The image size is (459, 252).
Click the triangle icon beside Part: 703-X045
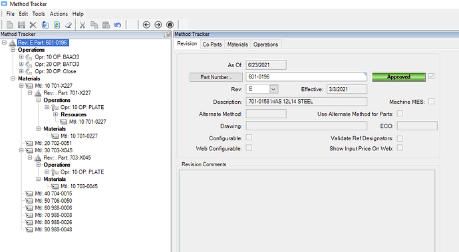coord(38,158)
